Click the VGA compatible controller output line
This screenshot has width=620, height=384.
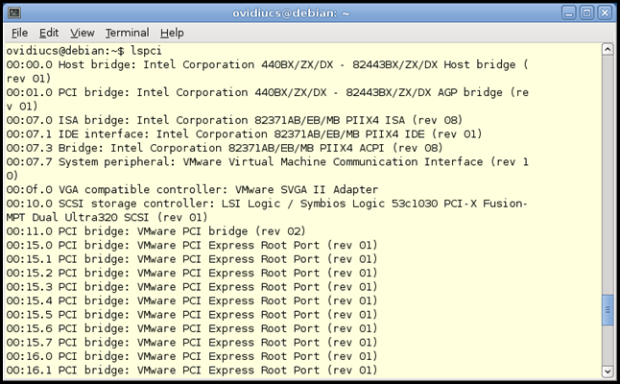point(192,189)
